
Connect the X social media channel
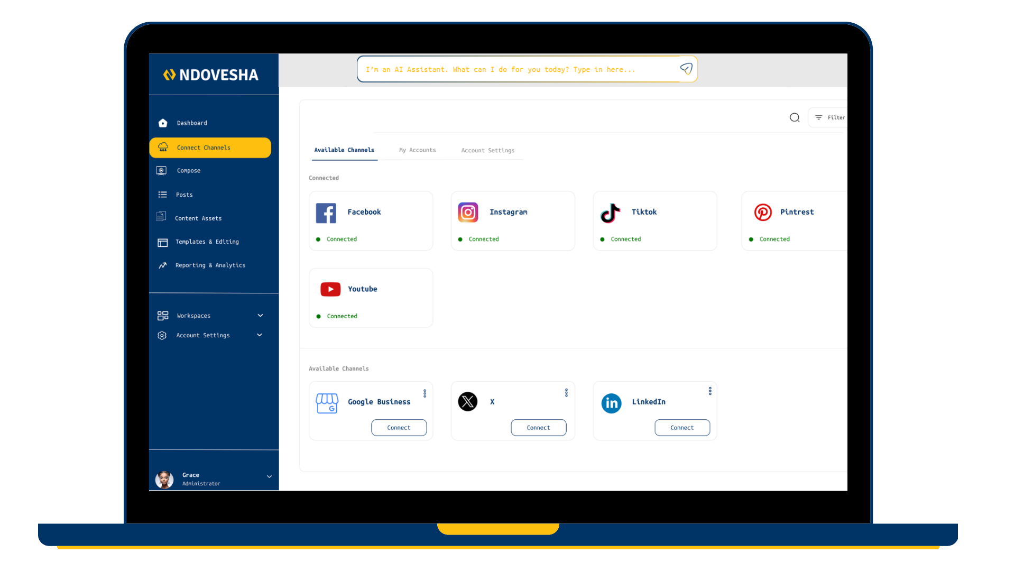point(538,427)
